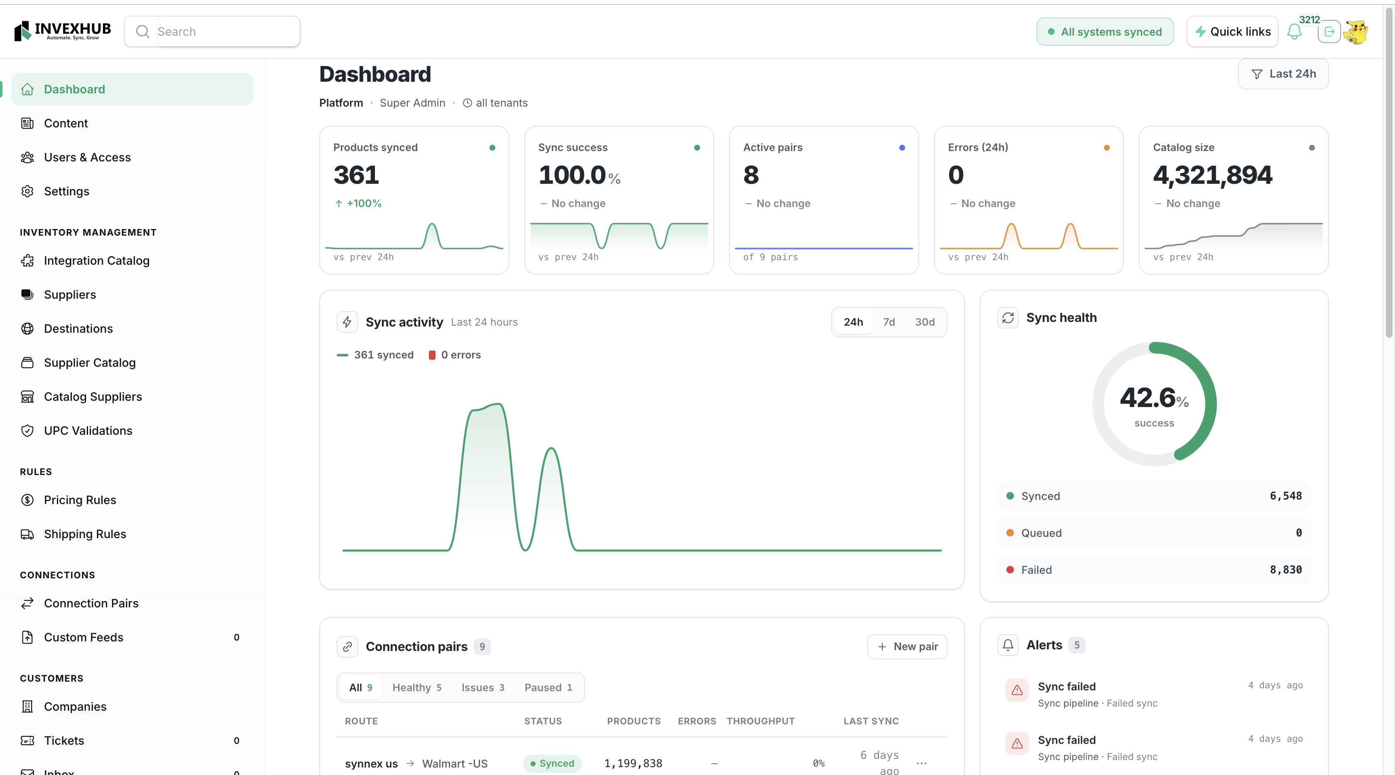Click the Integration Catalog puzzle icon
This screenshot has width=1395, height=775.
click(27, 261)
